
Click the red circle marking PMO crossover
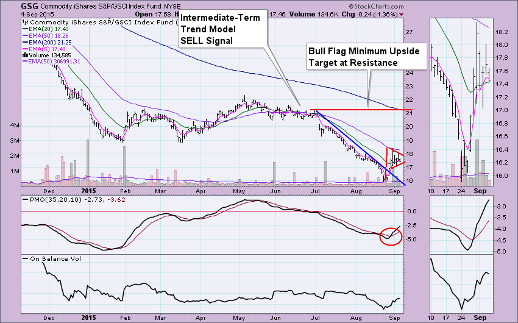click(391, 236)
